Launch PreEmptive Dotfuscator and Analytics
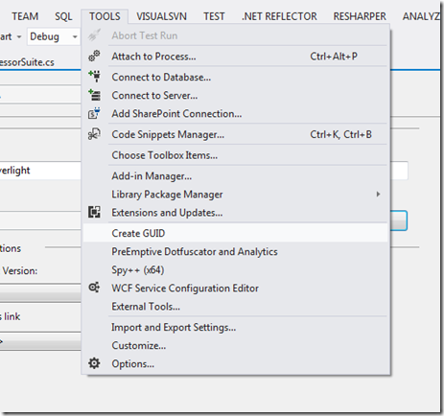This screenshot has height=416, width=444. pyautogui.click(x=236, y=251)
